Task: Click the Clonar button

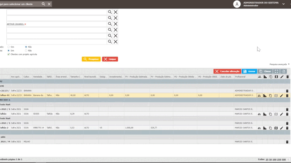Action: point(265,71)
